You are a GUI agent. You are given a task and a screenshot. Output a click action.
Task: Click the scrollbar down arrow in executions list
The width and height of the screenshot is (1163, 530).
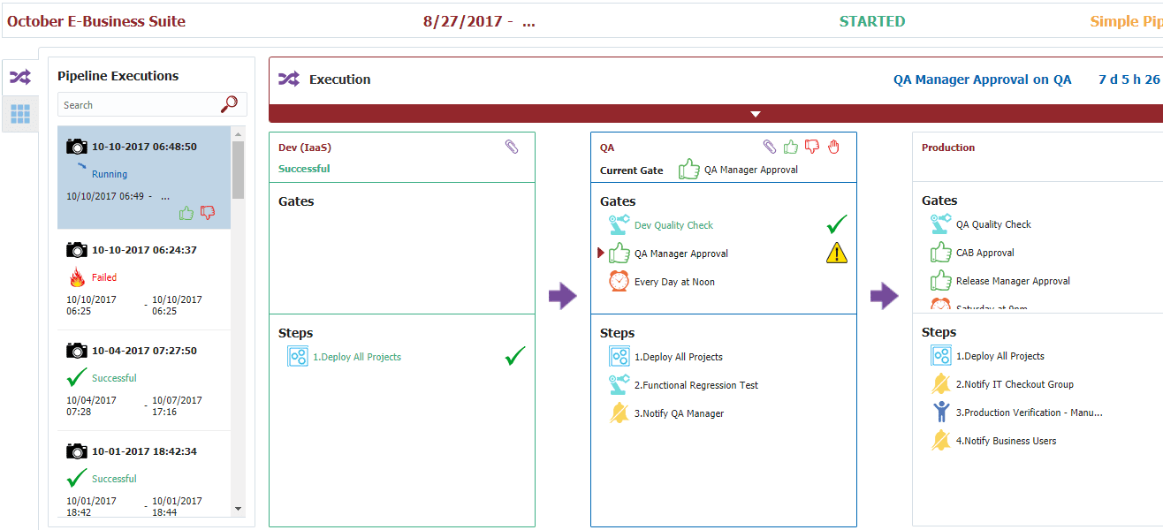[x=238, y=510]
